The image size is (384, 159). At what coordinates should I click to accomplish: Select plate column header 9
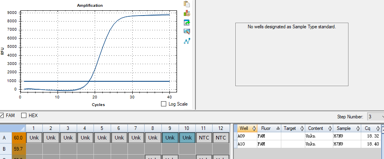pyautogui.click(x=170, y=128)
